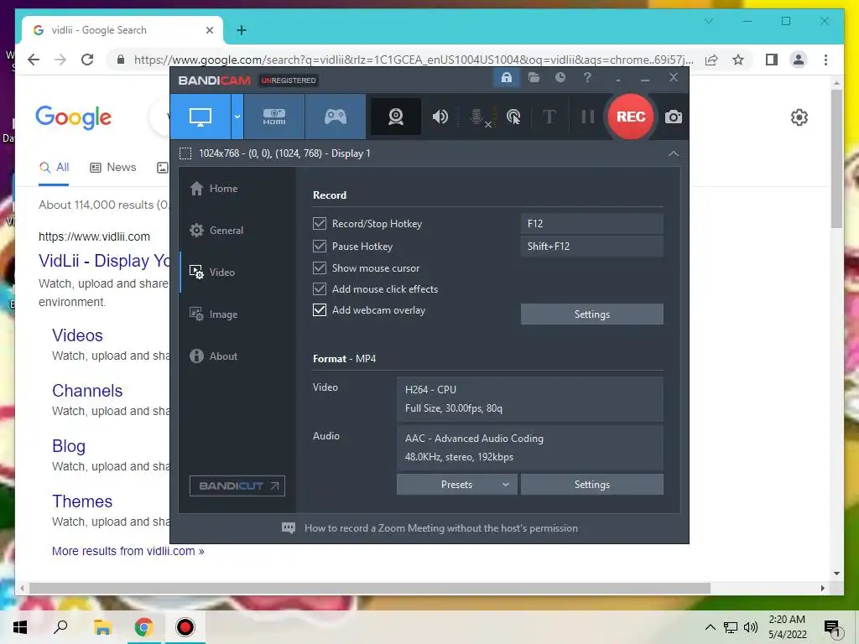Open a new Chrome tab
This screenshot has height=644, width=859.
pos(242,30)
